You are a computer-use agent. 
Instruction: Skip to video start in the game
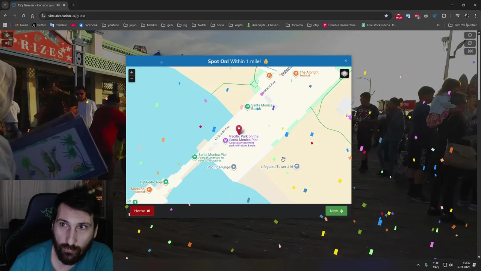click(470, 51)
